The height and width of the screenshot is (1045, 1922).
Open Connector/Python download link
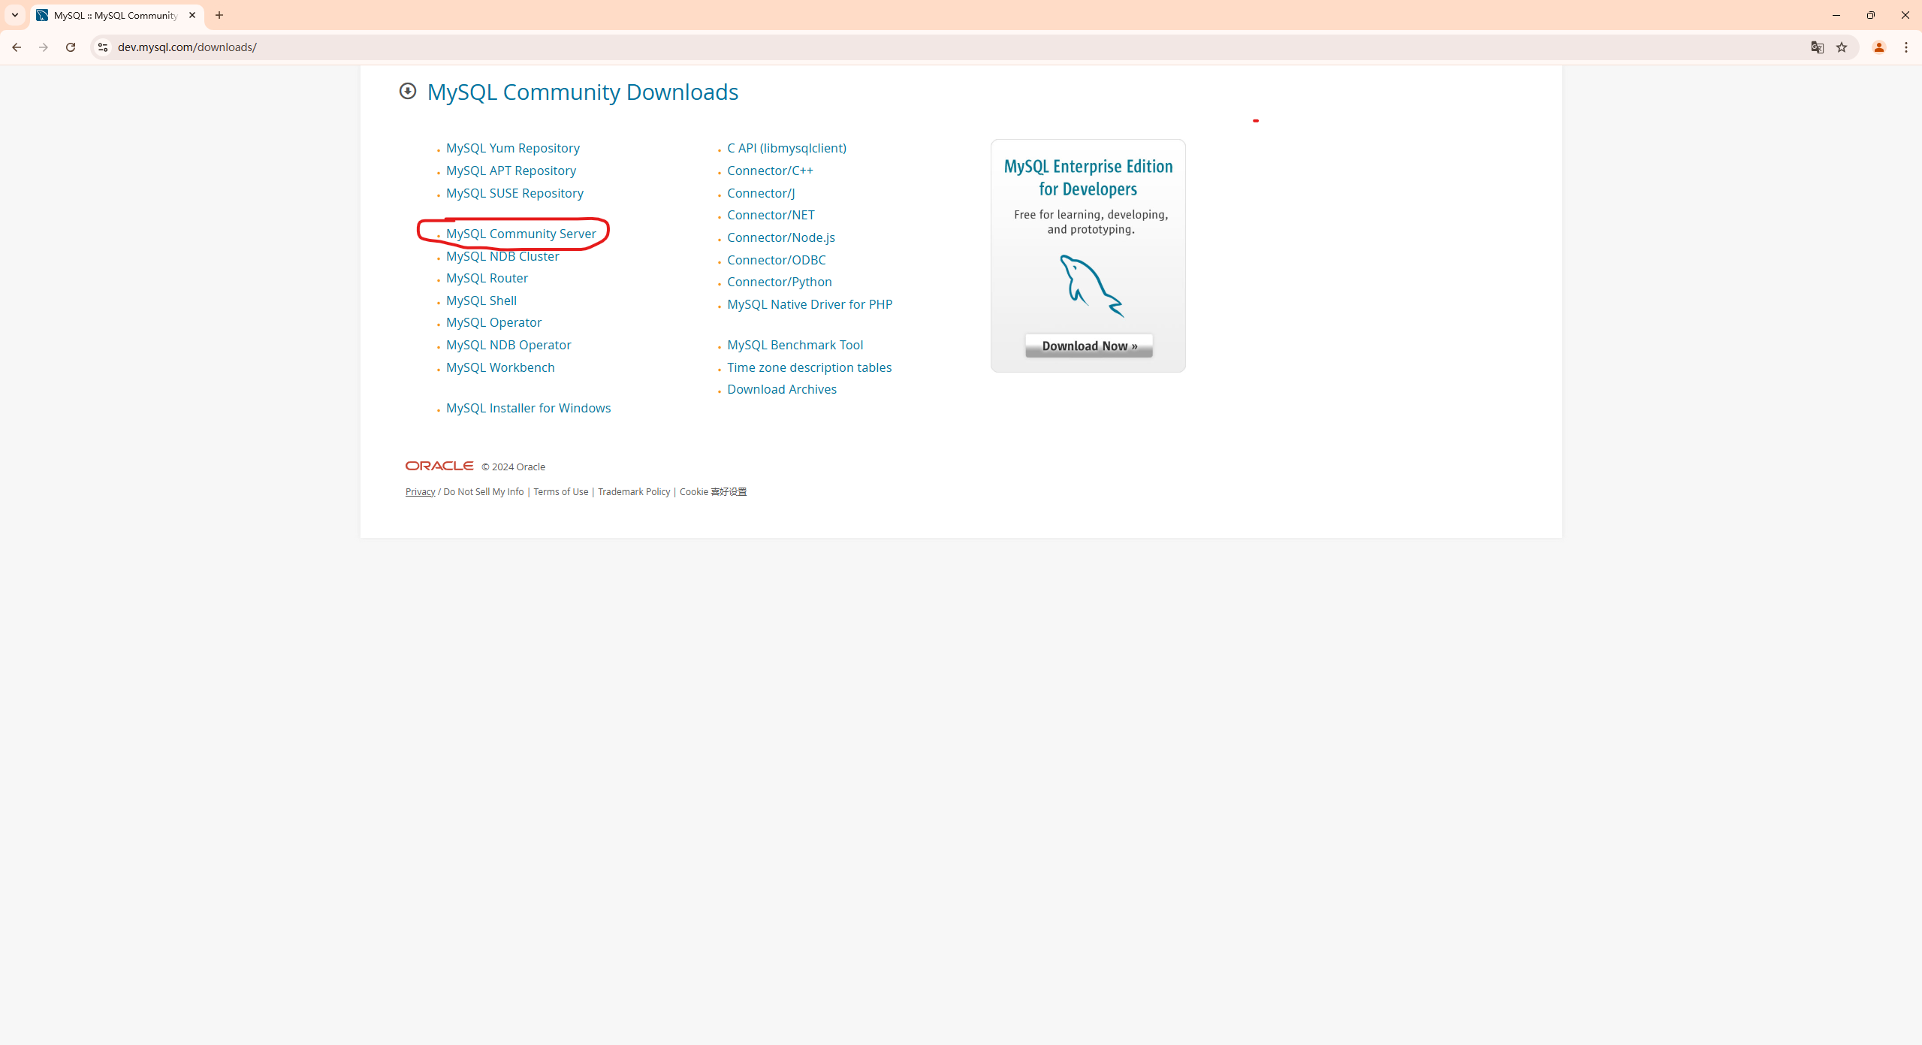point(779,282)
